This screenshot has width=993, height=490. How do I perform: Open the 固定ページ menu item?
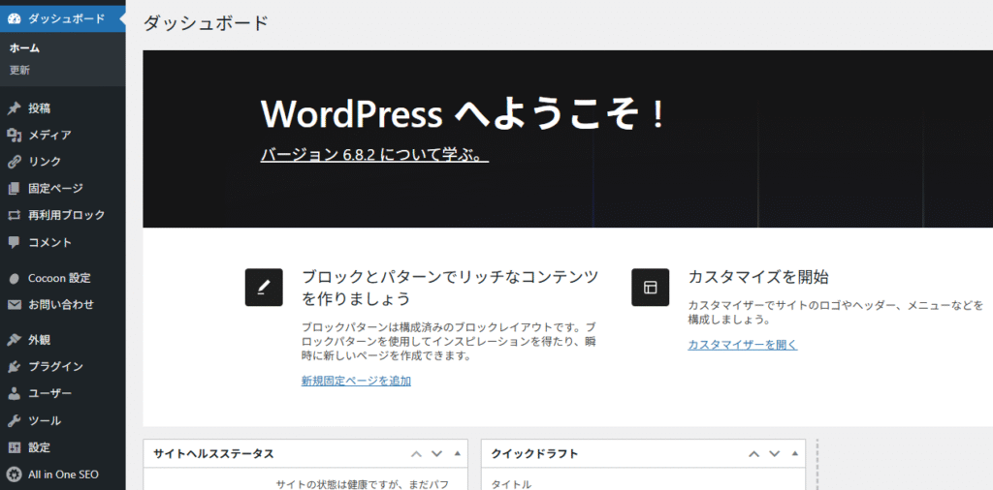(x=55, y=188)
